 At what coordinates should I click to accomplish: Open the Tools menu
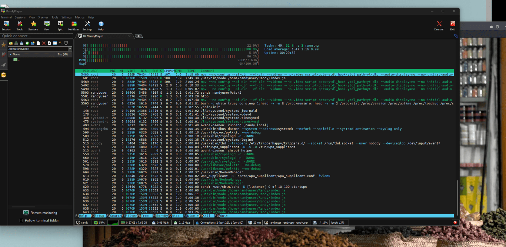coord(55,17)
